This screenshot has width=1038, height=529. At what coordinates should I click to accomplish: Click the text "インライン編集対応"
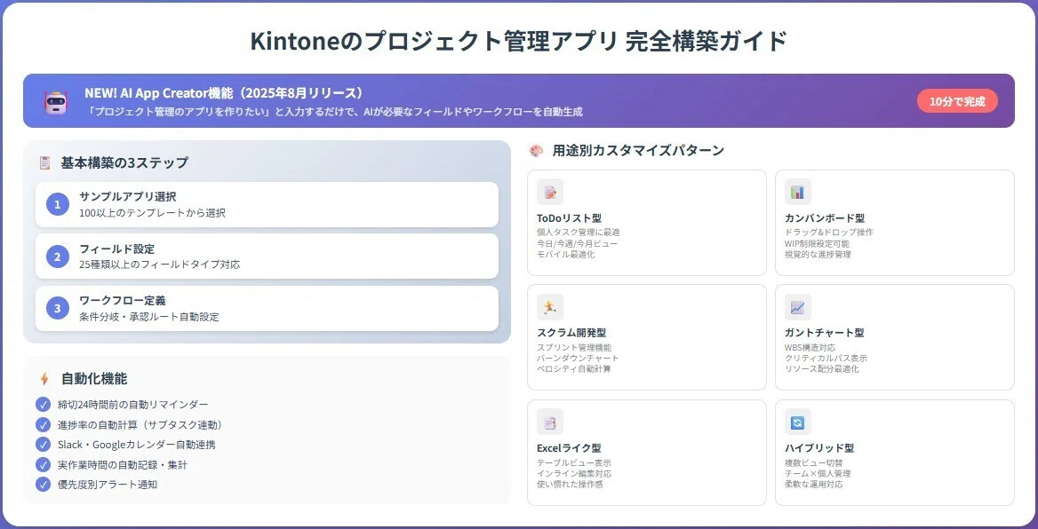(574, 473)
